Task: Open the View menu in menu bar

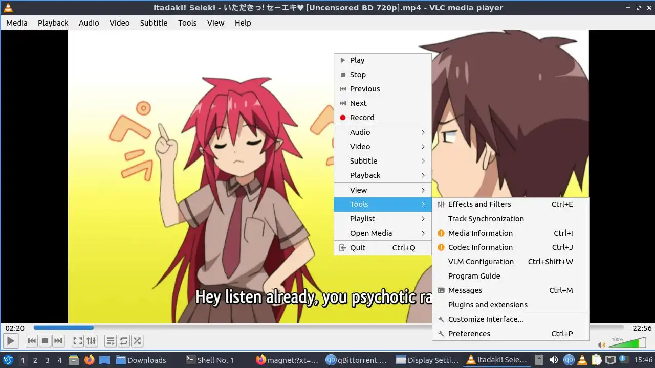Action: click(216, 23)
